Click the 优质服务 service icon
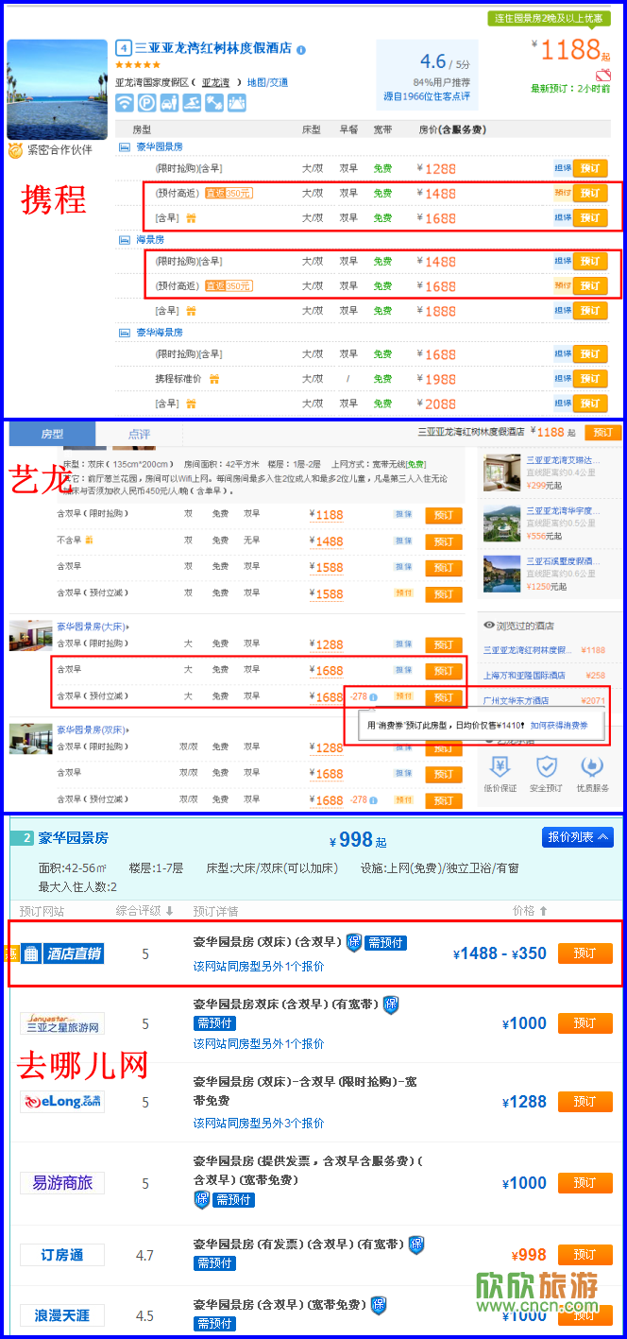627x1339 pixels. [592, 766]
